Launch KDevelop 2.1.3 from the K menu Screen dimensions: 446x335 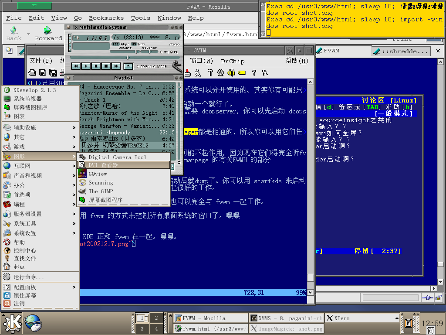point(41,90)
